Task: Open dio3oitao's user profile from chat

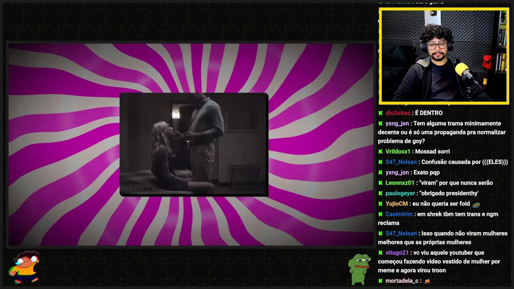Action: click(398, 113)
